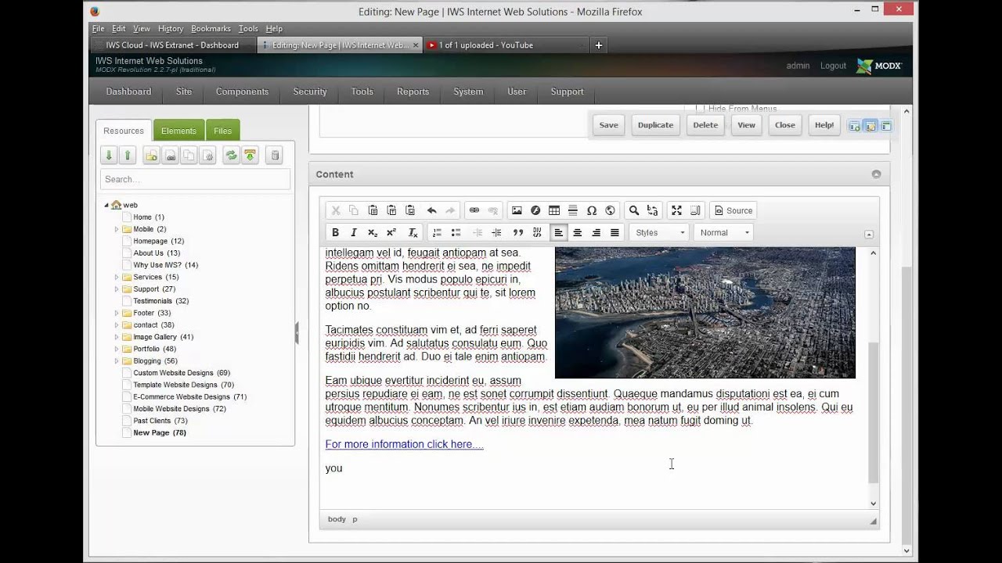Image resolution: width=1002 pixels, height=563 pixels.
Task: Switch to the Elements tab
Action: (x=178, y=131)
